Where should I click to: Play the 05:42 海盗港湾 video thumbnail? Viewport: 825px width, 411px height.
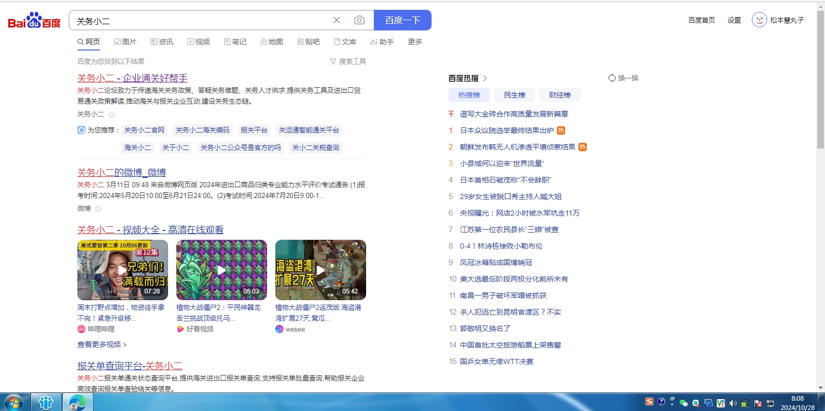coord(321,270)
